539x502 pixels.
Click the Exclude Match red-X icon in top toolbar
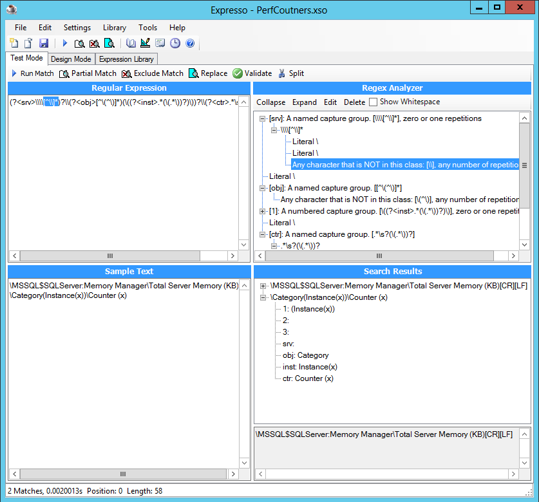click(94, 43)
